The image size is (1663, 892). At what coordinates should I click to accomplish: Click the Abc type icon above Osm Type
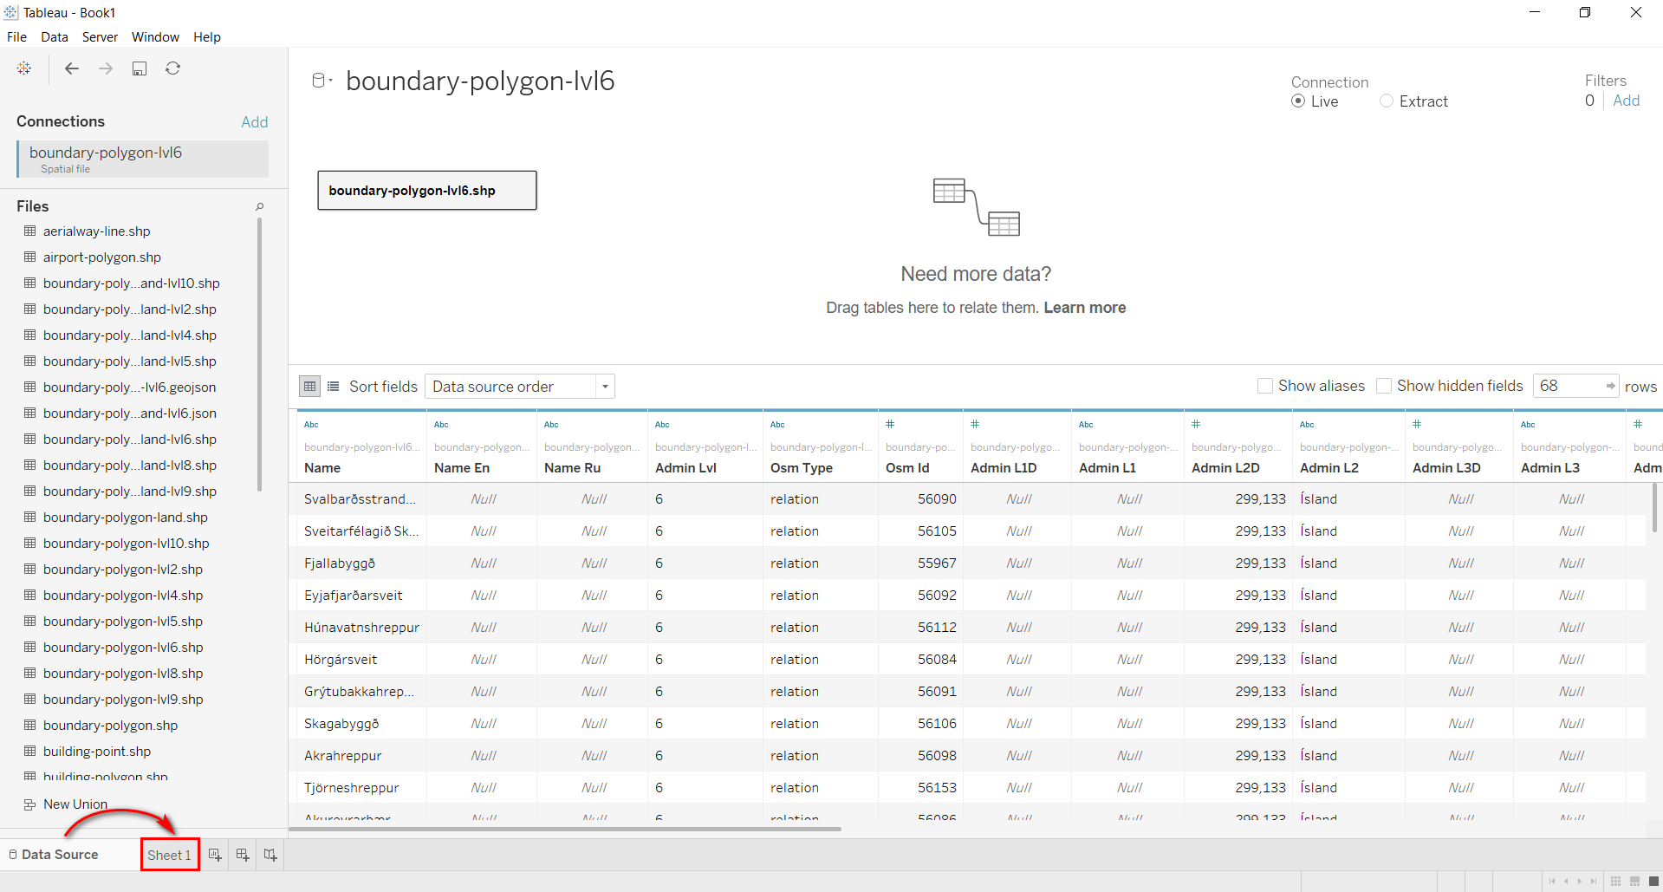[777, 425]
